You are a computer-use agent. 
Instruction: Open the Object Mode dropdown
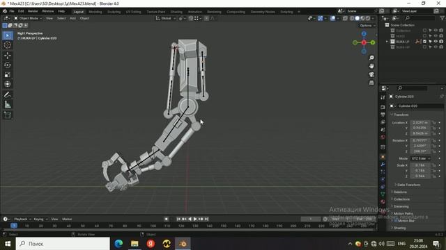(x=28, y=19)
